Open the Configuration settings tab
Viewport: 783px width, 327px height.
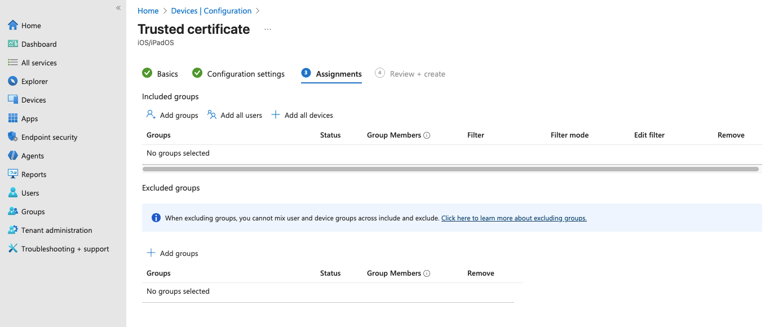pyautogui.click(x=246, y=74)
